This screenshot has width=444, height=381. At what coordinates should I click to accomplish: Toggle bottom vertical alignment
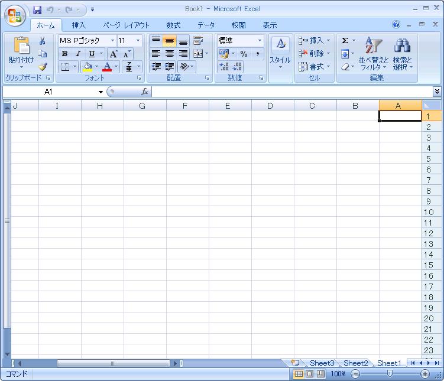(183, 41)
